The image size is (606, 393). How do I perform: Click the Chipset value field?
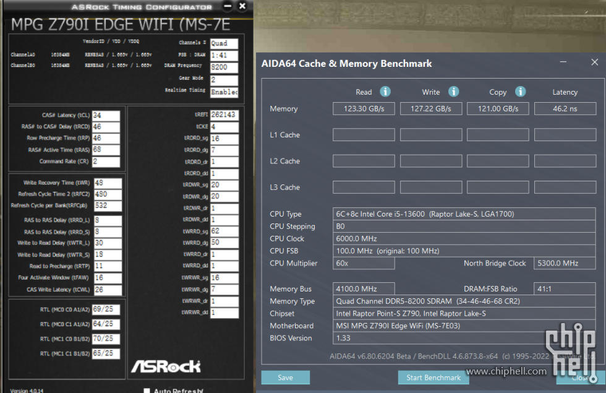coord(464,313)
